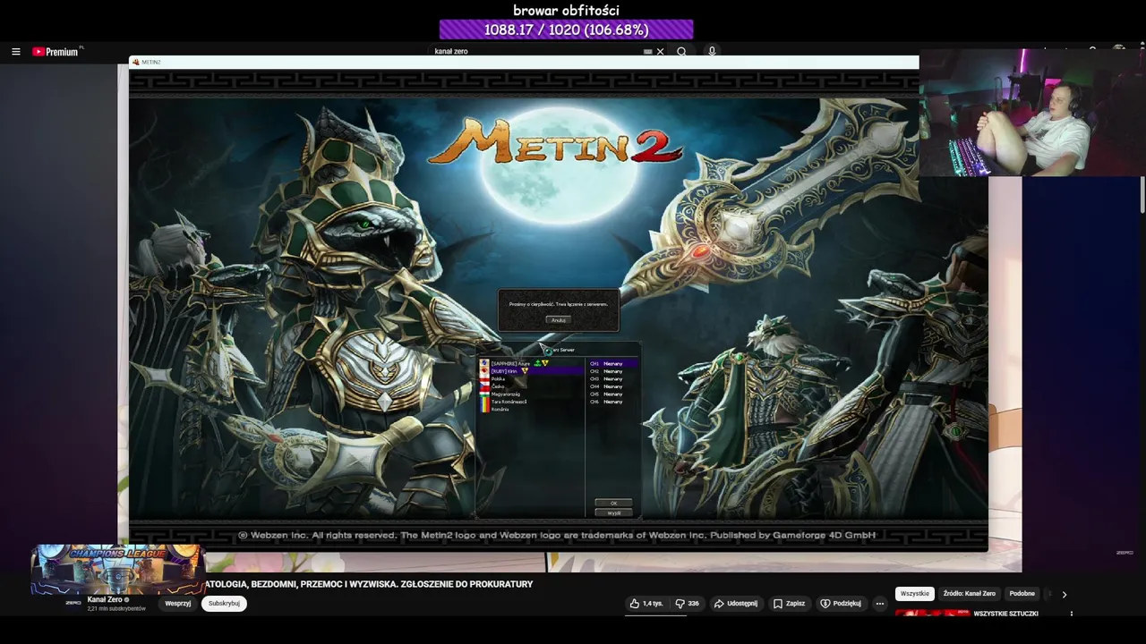The height and width of the screenshot is (644, 1146).
Task: Select the Wszystkie filter chip
Action: click(914, 594)
